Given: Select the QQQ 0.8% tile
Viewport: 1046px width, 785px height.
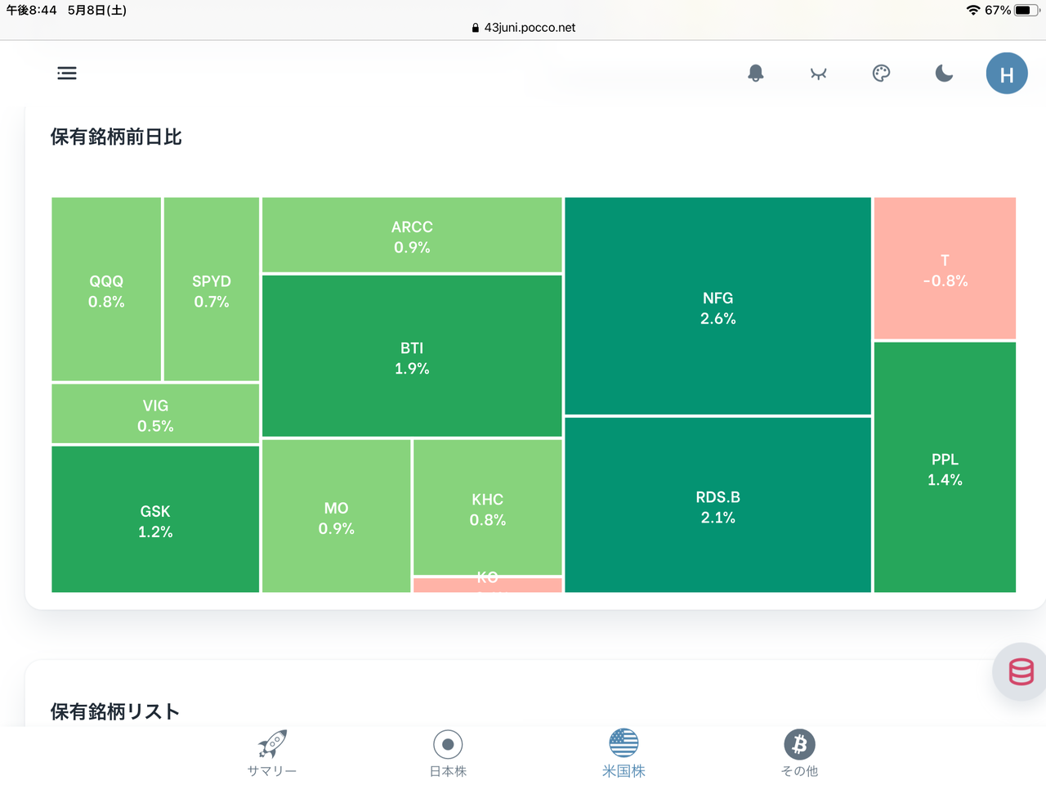Looking at the screenshot, I should click(106, 289).
